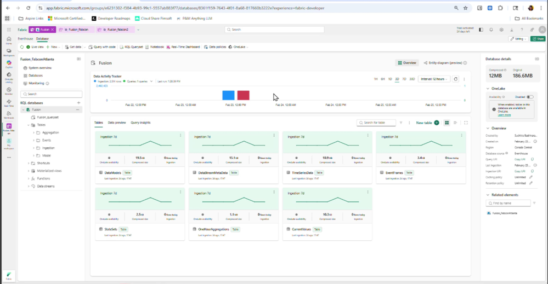The image size is (548, 284).
Task: Follow the Learn more link
Action: click(504, 115)
